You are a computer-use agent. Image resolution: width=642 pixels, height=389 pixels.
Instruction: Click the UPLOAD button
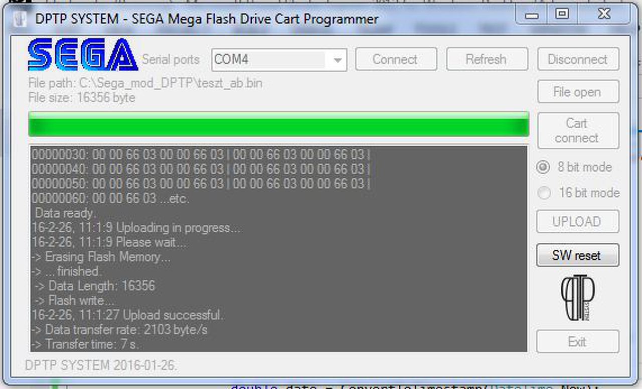click(578, 222)
